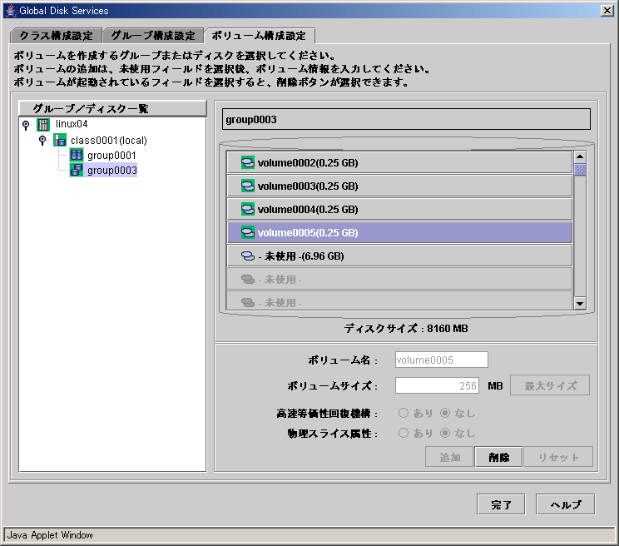The height and width of the screenshot is (546, 619).
Task: Click the volume0003 disk icon
Action: coord(247,186)
